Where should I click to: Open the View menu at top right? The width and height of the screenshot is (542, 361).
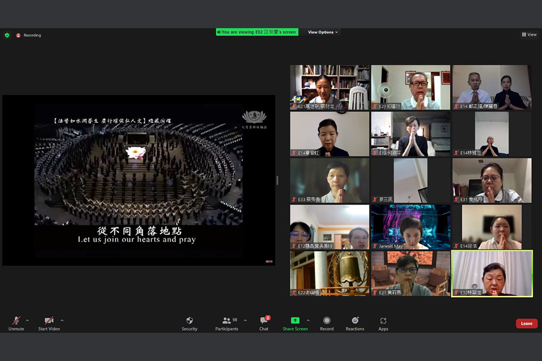[528, 35]
